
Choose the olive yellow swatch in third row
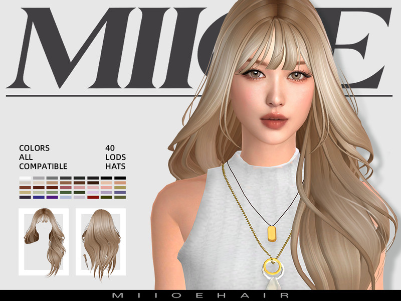pos(120,188)
